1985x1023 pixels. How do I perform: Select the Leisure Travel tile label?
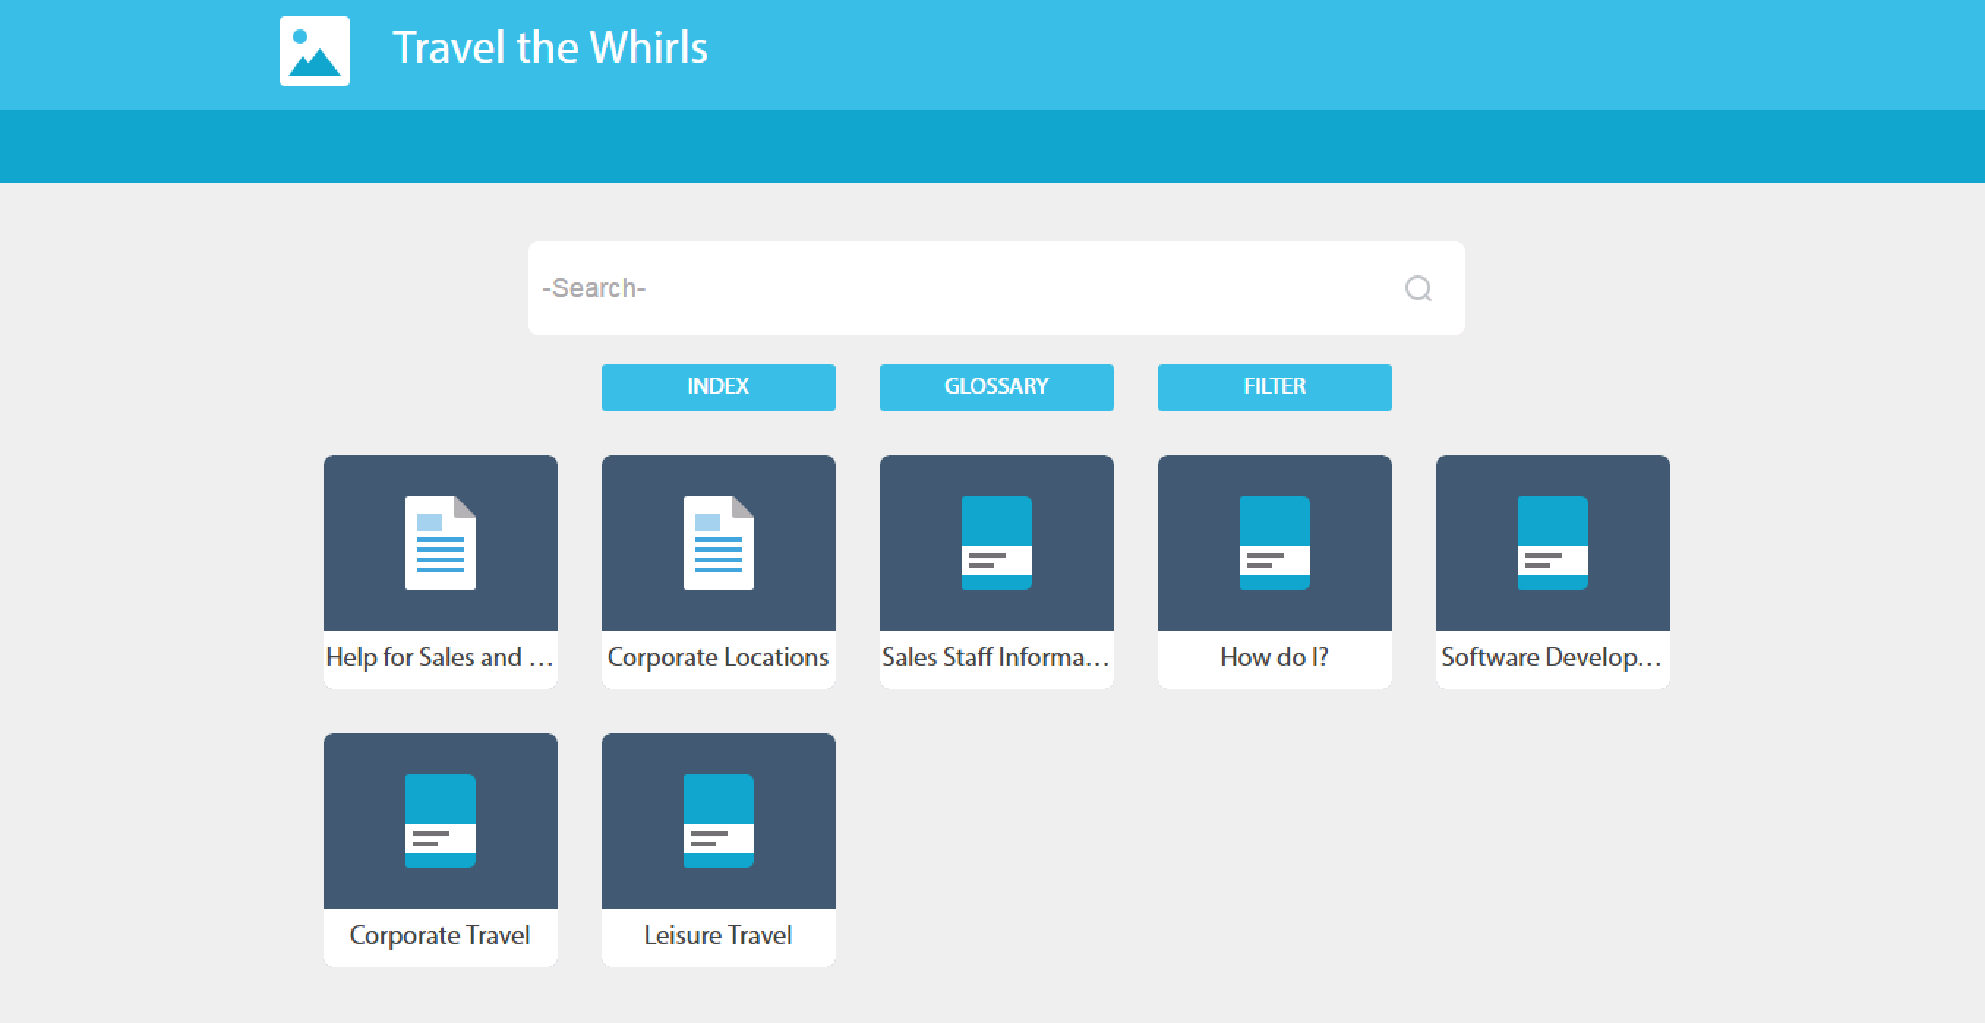tap(718, 935)
